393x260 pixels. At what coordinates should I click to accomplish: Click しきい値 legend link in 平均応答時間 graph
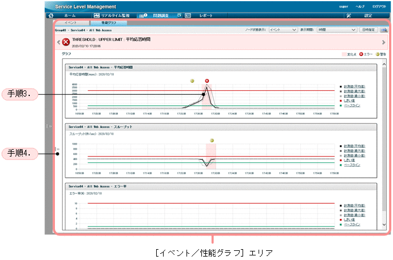(349, 101)
